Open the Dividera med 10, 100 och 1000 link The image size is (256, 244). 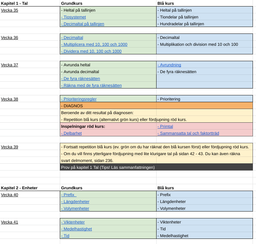(x=92, y=51)
